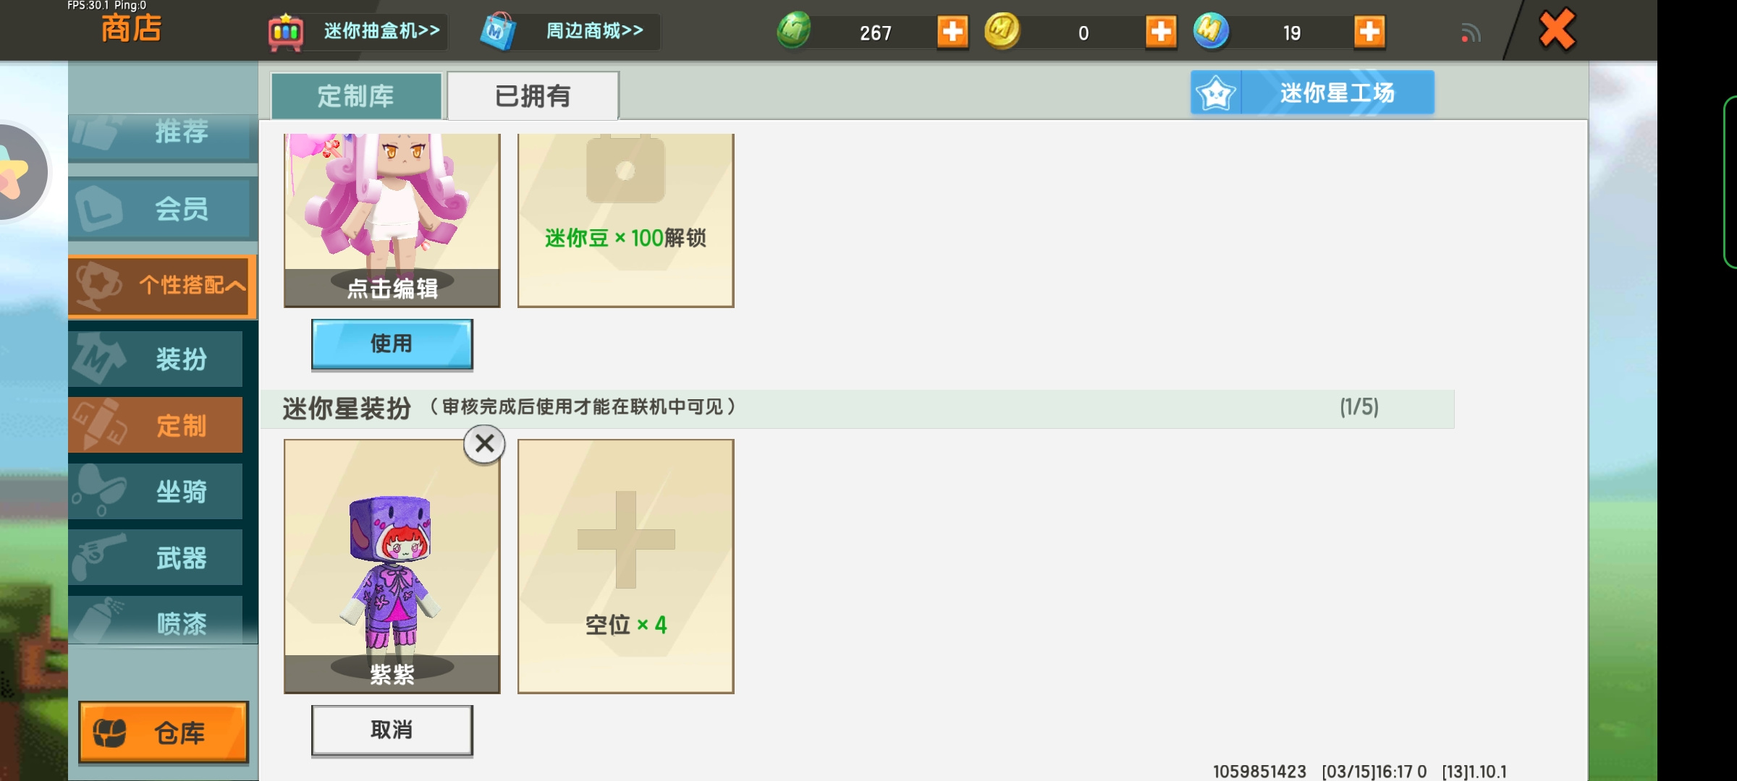Viewport: 1737px width, 781px height.
Task: Switch to the 定制库 tab
Action: 356,95
